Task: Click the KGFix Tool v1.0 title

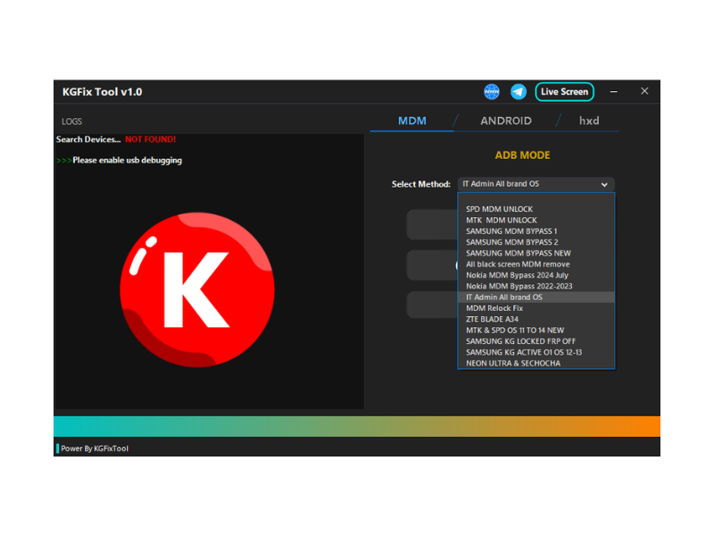Action: pos(102,92)
